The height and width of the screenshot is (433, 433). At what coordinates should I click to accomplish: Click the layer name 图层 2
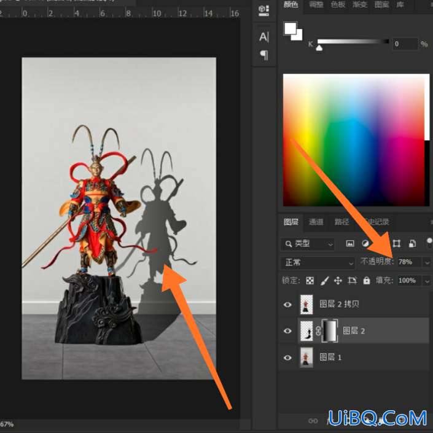[354, 331]
